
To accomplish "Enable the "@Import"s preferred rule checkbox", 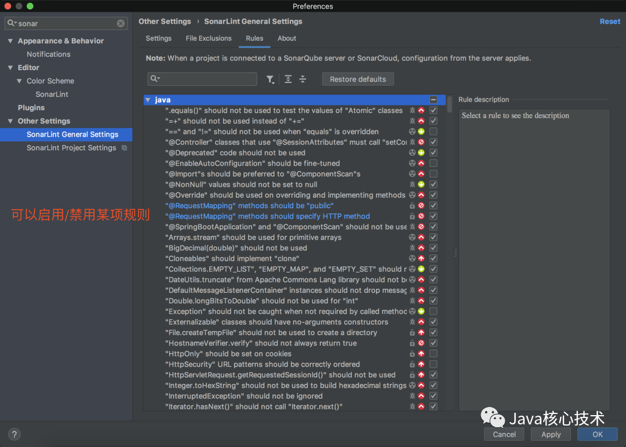I will [x=433, y=174].
